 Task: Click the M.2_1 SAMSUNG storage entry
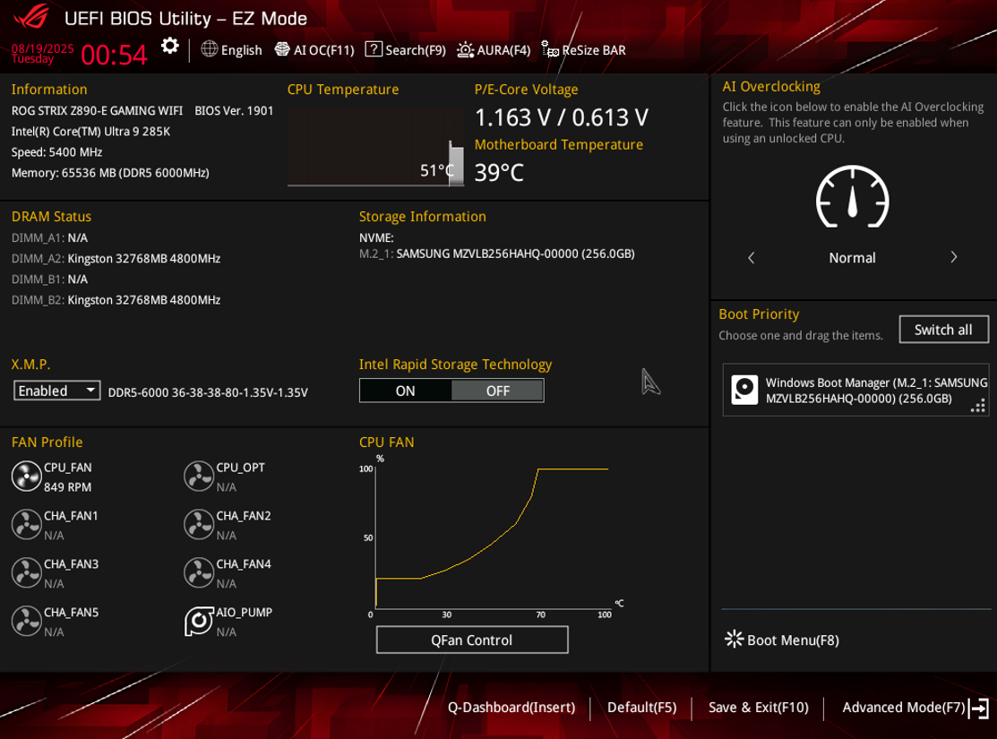(496, 253)
